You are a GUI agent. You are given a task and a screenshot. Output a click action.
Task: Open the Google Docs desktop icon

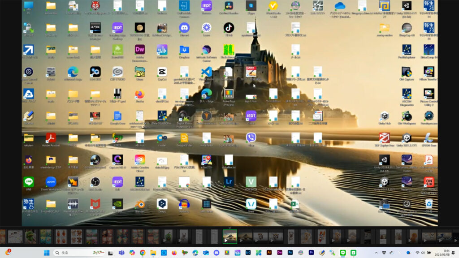pyautogui.click(x=117, y=116)
